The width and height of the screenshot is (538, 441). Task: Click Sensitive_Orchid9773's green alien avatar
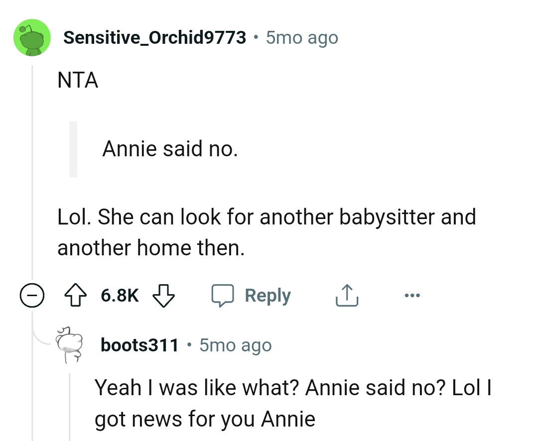click(x=32, y=37)
